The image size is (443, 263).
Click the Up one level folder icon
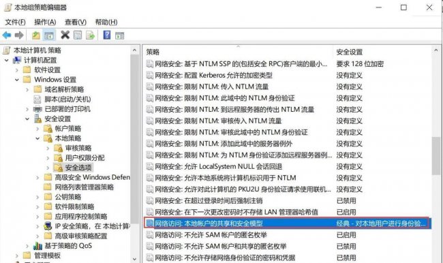pos(36,35)
